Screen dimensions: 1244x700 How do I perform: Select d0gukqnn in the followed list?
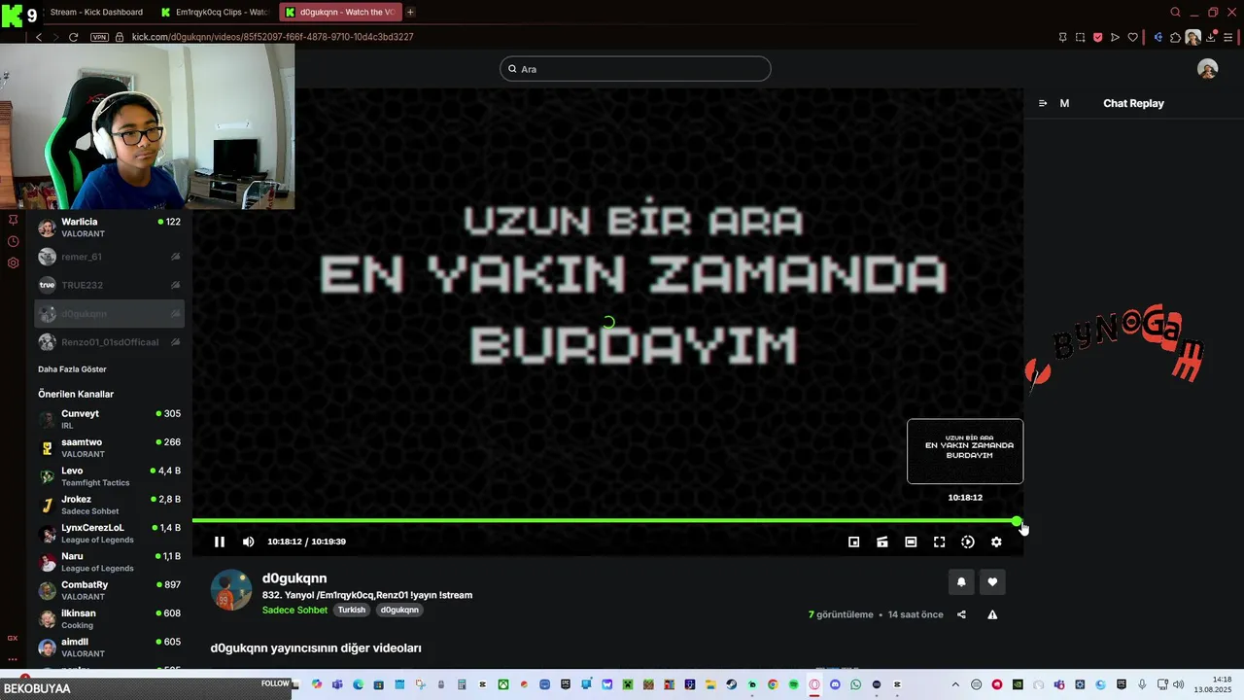click(110, 314)
